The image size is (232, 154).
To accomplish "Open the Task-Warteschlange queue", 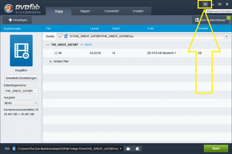I will (210, 20).
